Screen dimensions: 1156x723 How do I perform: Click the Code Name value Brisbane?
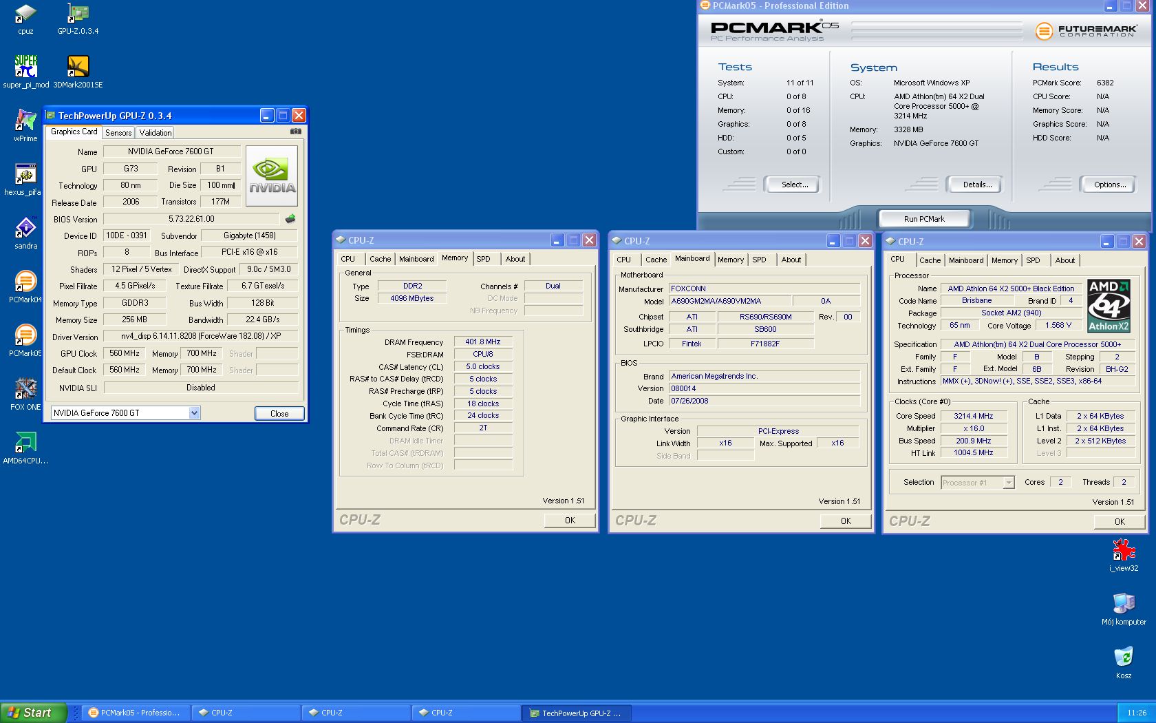977,301
